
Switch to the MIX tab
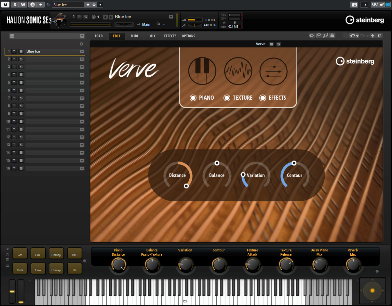point(152,36)
